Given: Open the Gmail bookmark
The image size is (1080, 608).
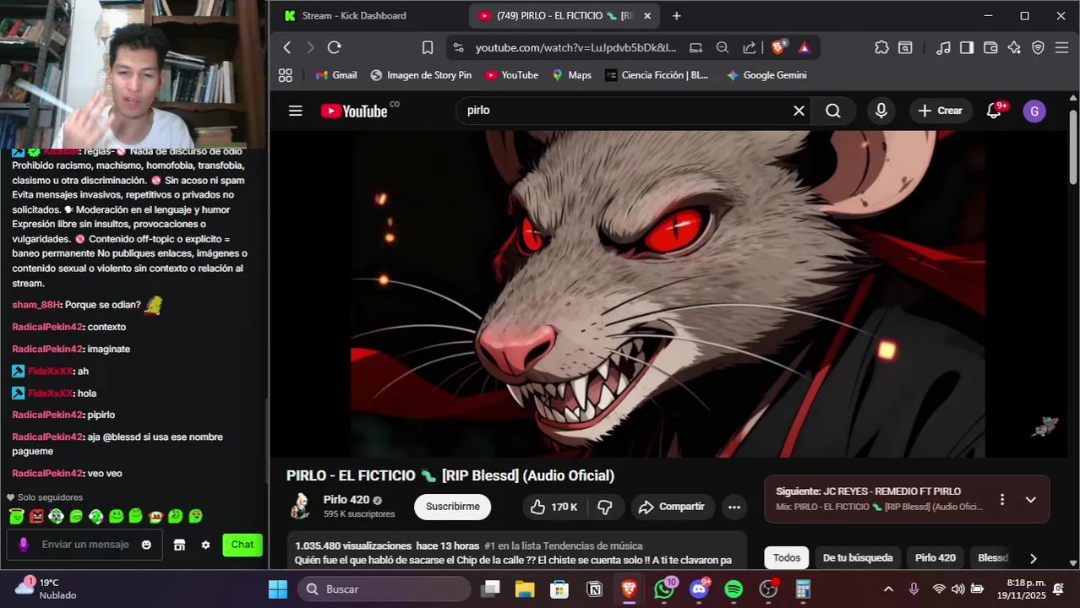Looking at the screenshot, I should pos(336,75).
